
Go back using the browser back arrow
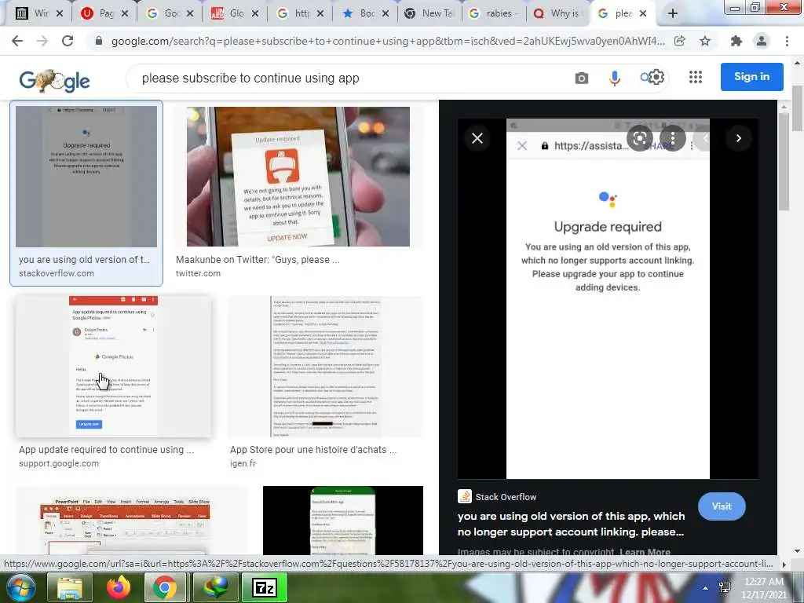click(x=17, y=41)
